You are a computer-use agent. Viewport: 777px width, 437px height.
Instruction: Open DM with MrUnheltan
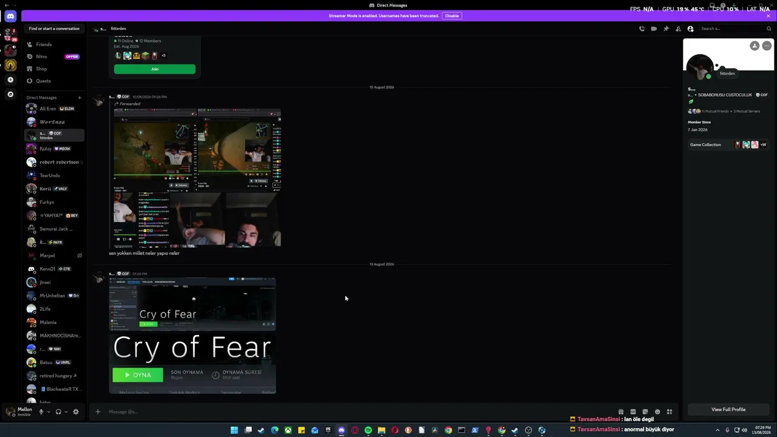pyautogui.click(x=55, y=296)
